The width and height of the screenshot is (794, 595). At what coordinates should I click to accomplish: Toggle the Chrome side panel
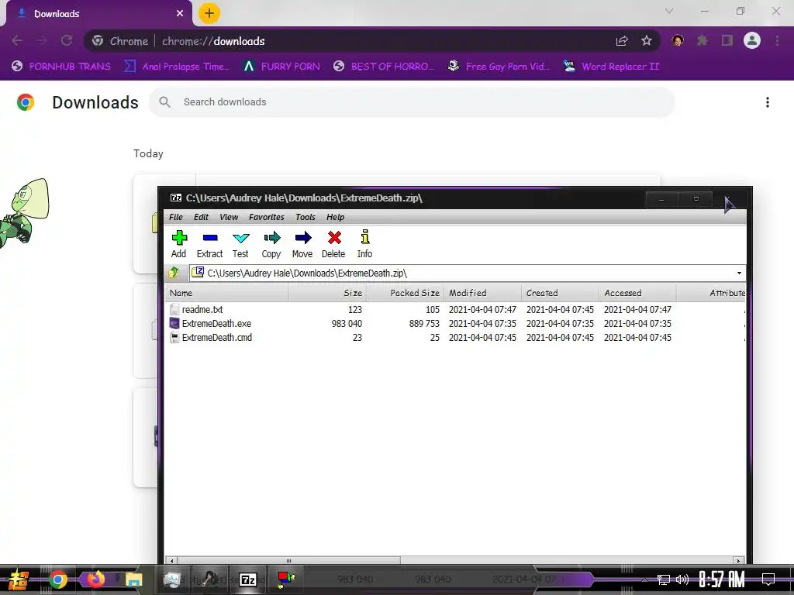(727, 40)
